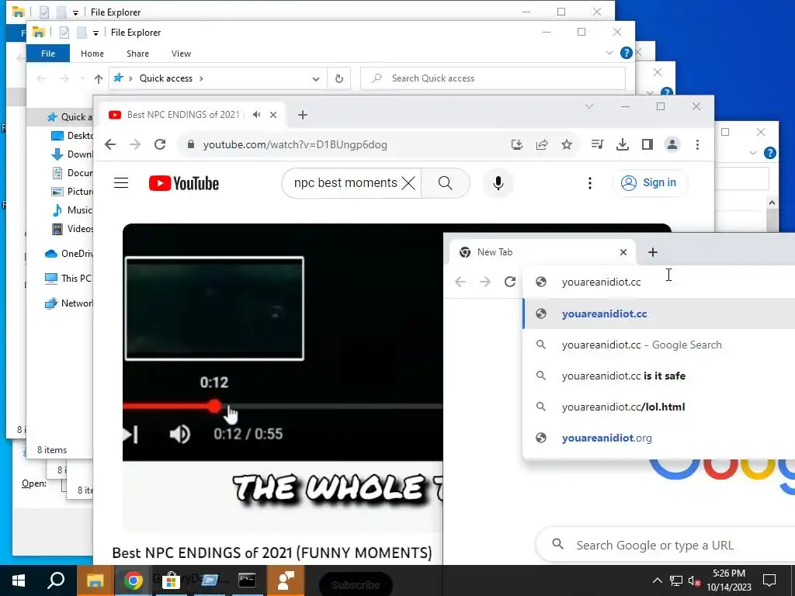
Task: Open File tab in File Explorer ribbon
Action: click(x=48, y=54)
